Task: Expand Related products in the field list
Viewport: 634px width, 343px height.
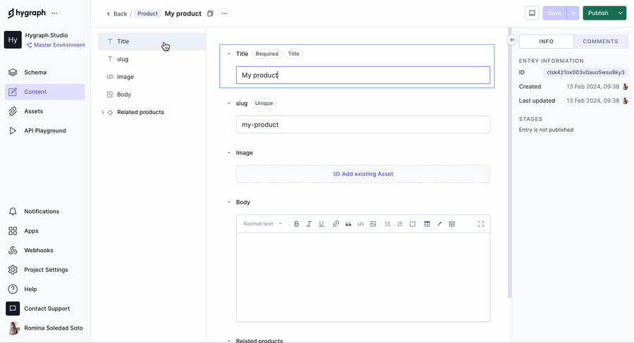Action: pos(103,113)
